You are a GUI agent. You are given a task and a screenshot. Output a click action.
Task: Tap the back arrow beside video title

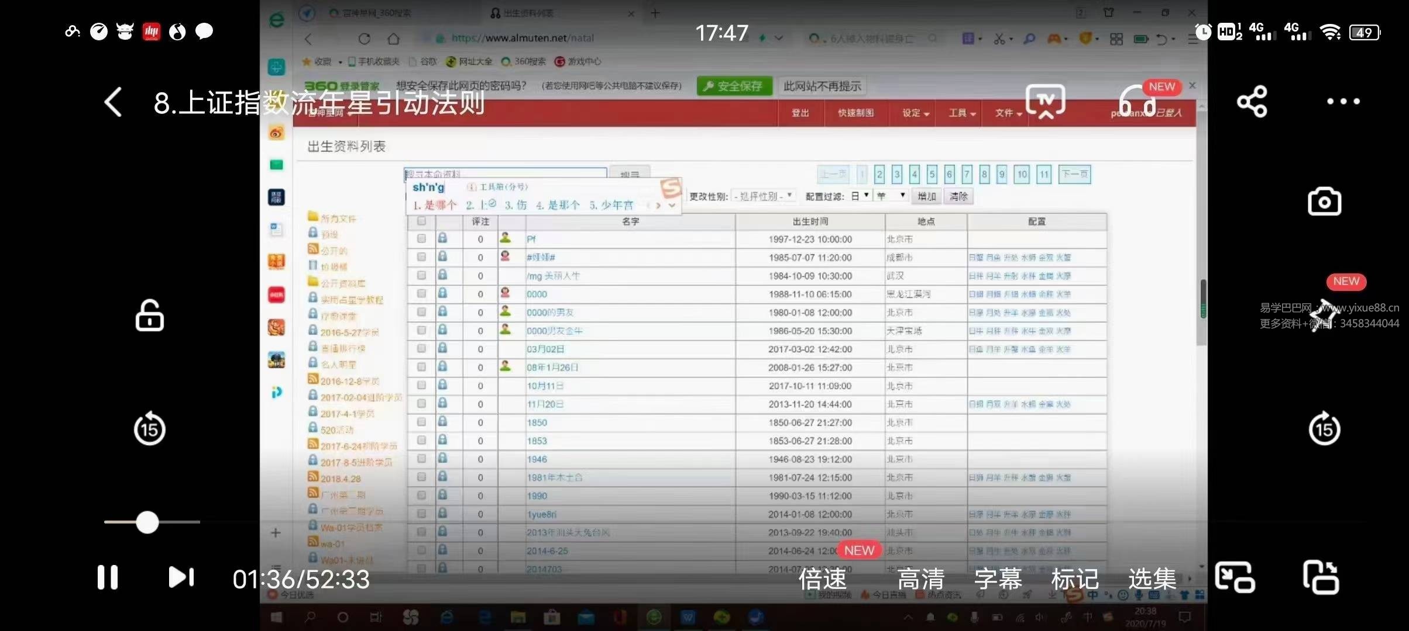(114, 102)
